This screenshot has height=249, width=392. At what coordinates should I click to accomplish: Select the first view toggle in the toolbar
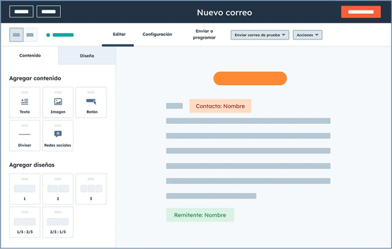(17, 35)
